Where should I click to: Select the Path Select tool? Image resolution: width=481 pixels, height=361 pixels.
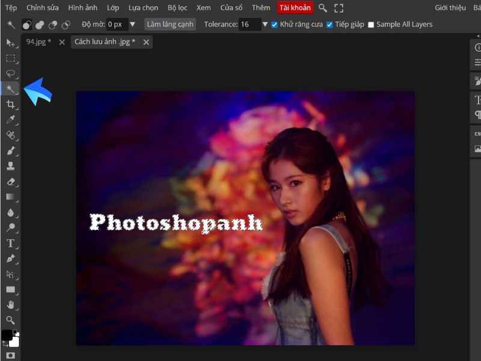(x=10, y=274)
